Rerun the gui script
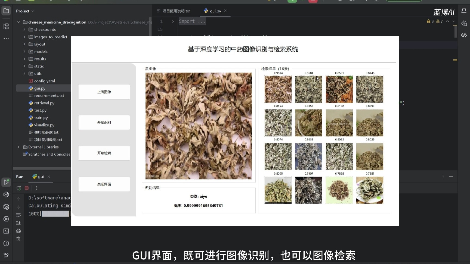 (18, 188)
